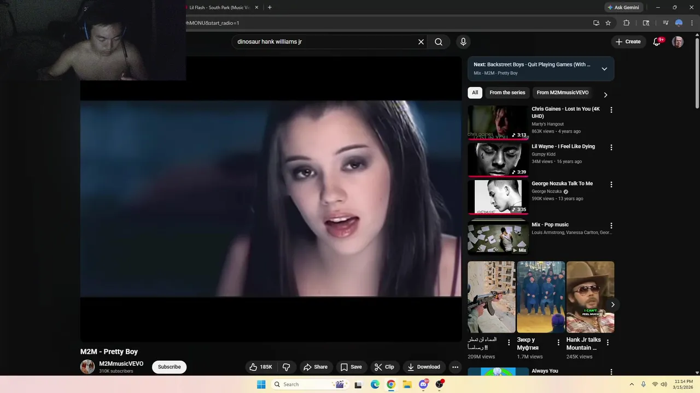Open Chrome extensions puzzle icon

pyautogui.click(x=627, y=23)
